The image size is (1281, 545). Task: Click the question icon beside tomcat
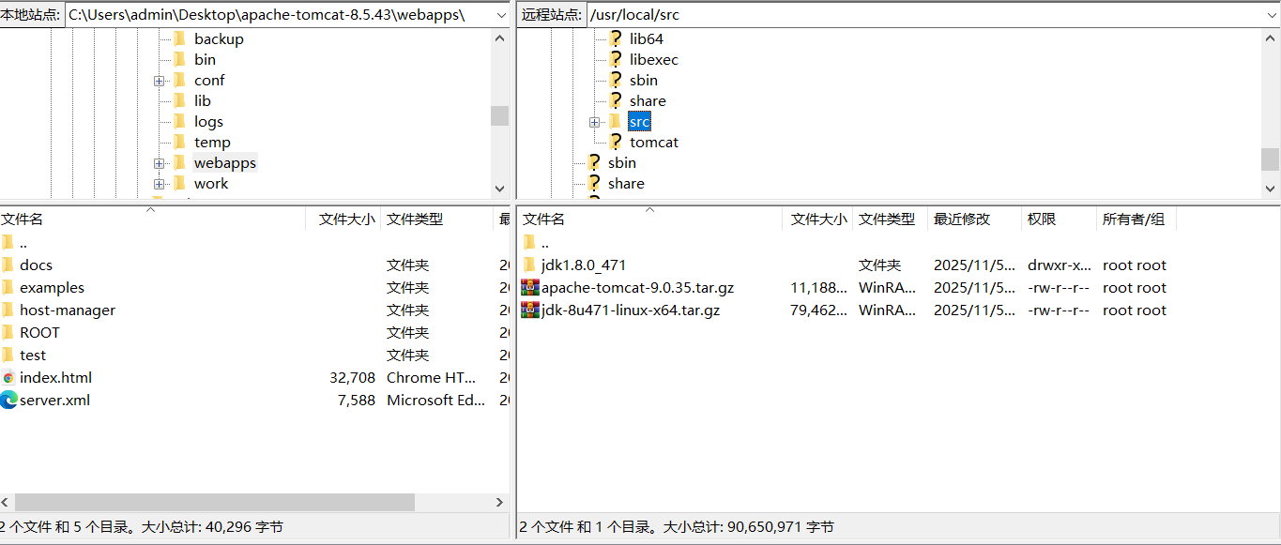[615, 142]
